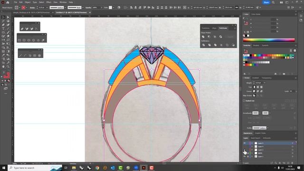
Task: Open stroke color dropdown in control bar
Action: pos(27,8)
